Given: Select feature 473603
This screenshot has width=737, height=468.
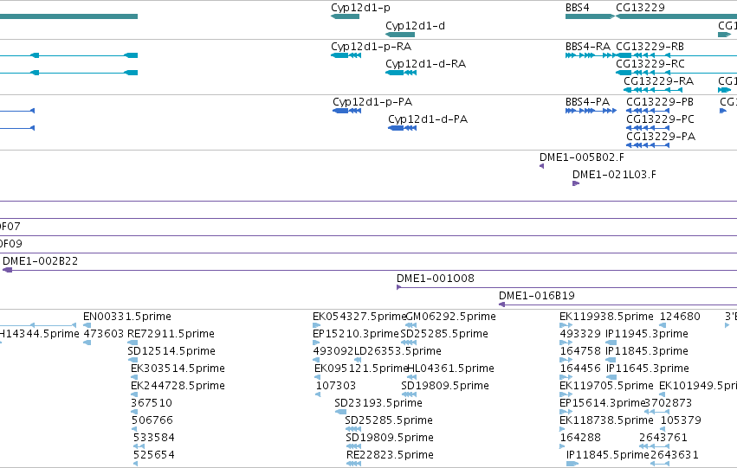Looking at the screenshot, I should 103,334.
